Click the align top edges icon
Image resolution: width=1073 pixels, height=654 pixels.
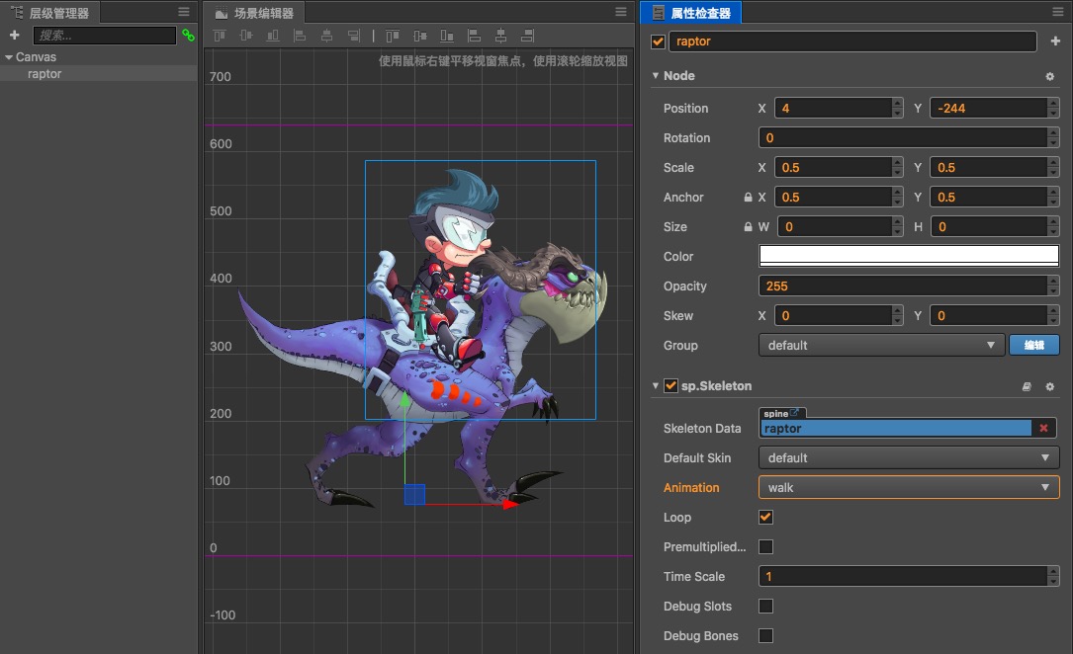point(220,36)
